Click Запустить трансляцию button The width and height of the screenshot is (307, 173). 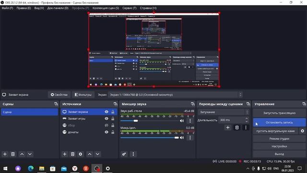279,113
